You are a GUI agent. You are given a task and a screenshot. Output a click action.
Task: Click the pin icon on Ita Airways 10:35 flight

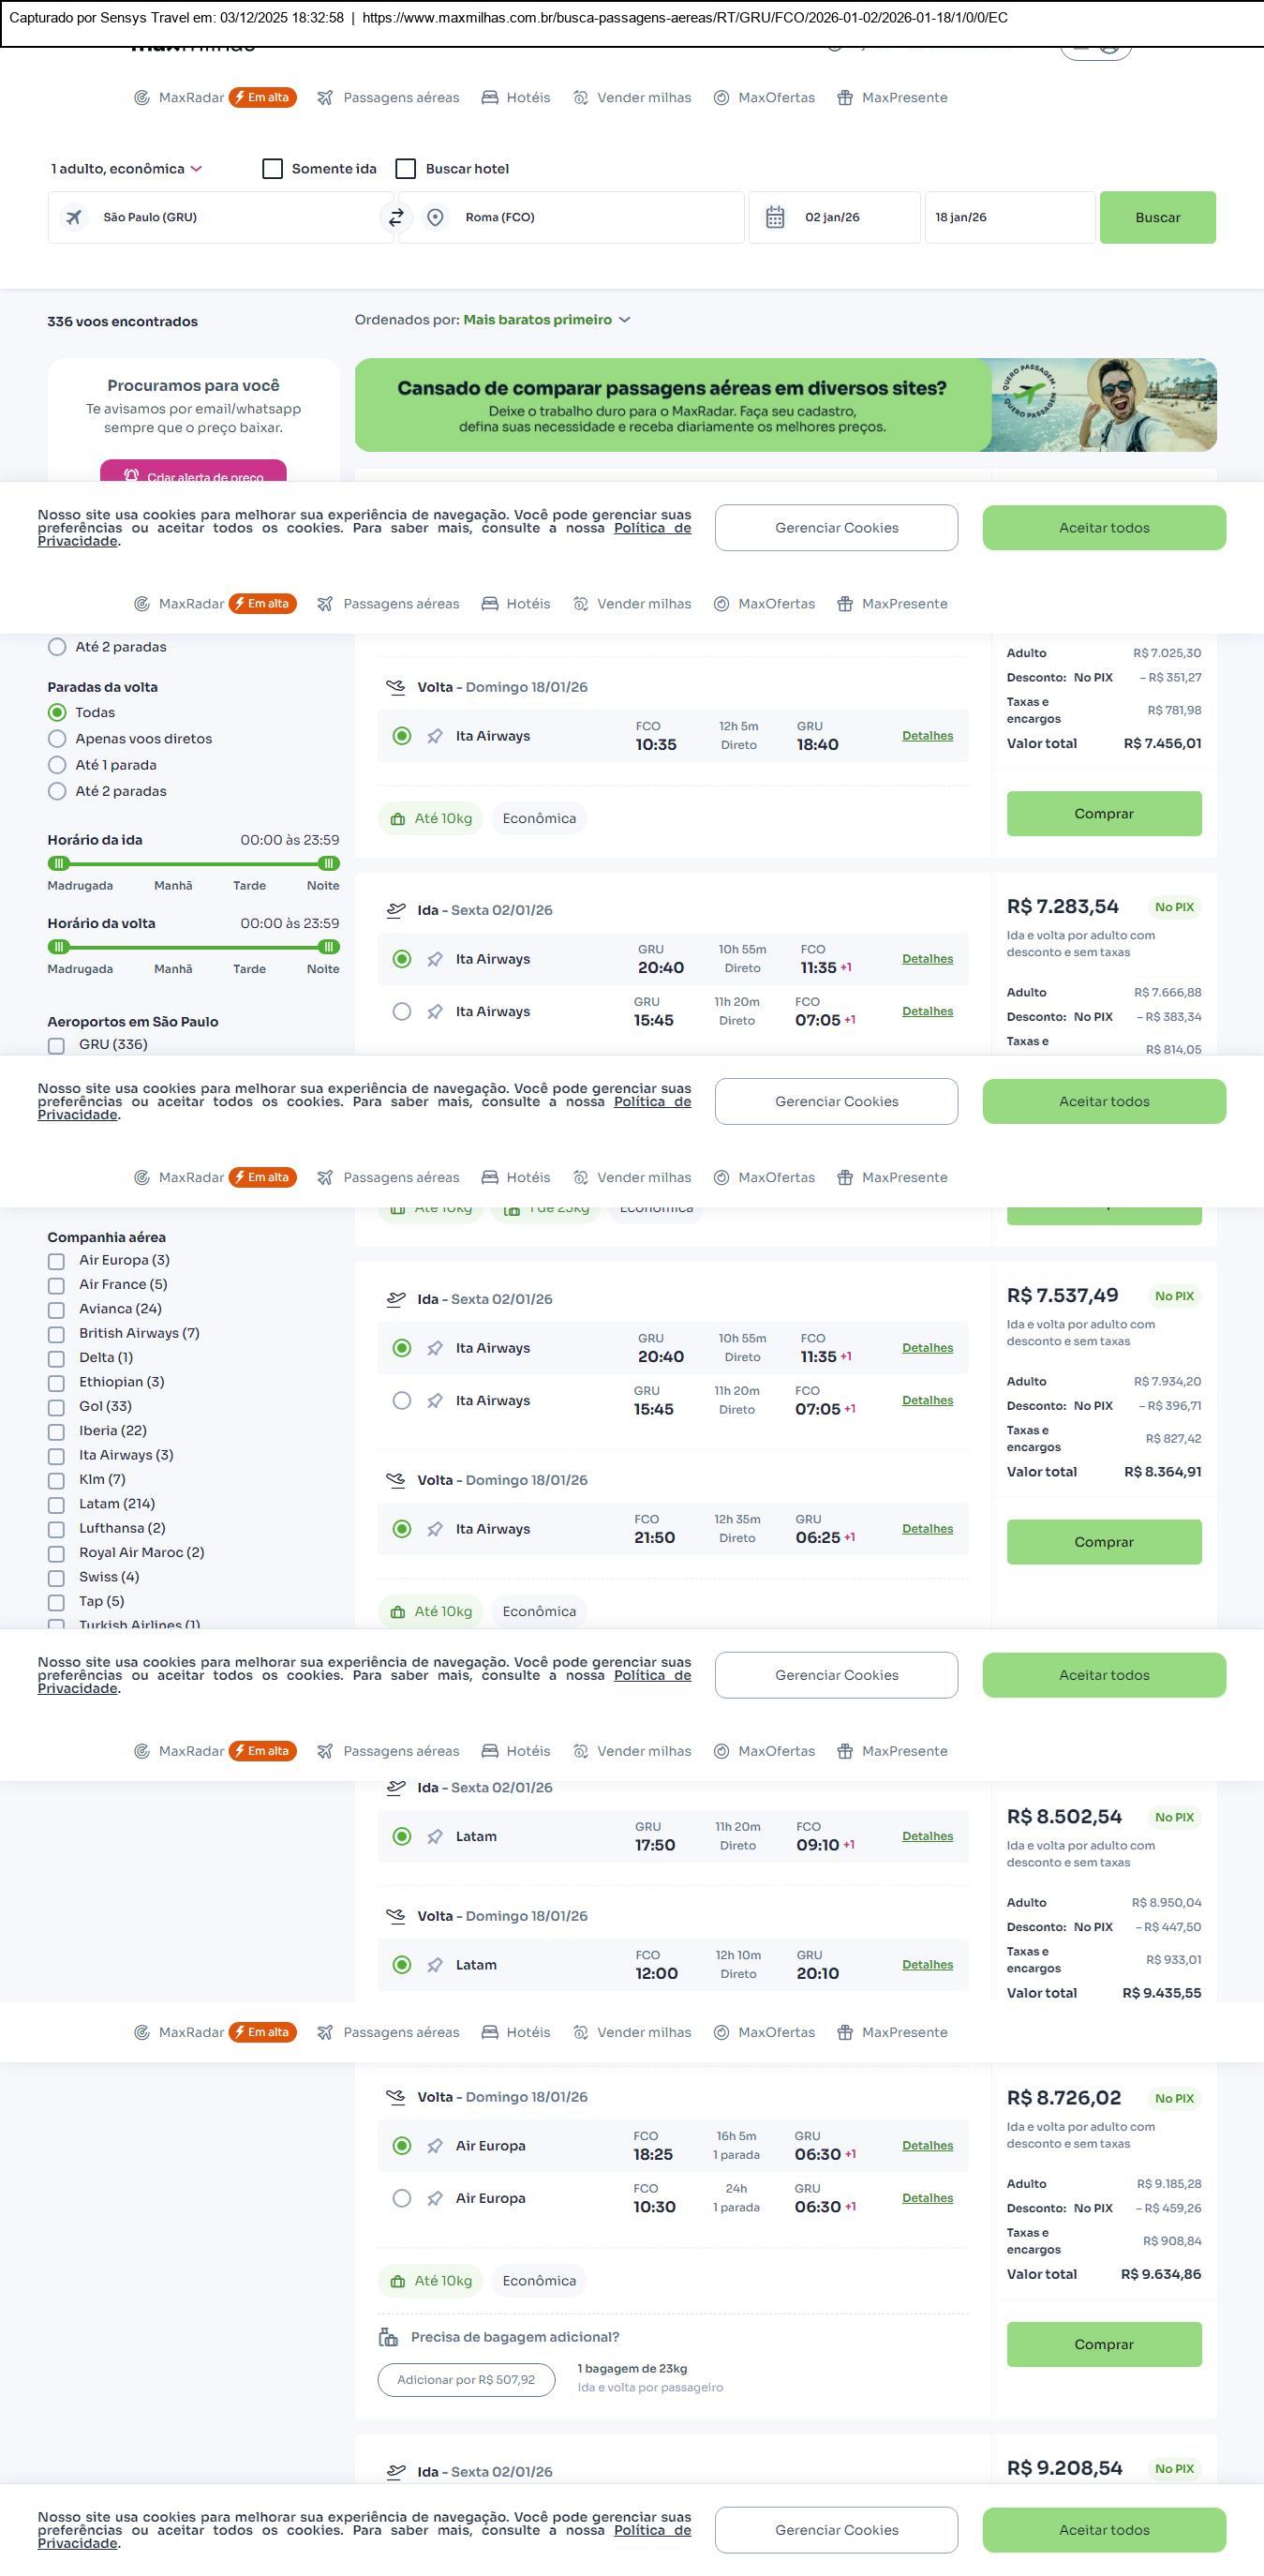tap(435, 736)
